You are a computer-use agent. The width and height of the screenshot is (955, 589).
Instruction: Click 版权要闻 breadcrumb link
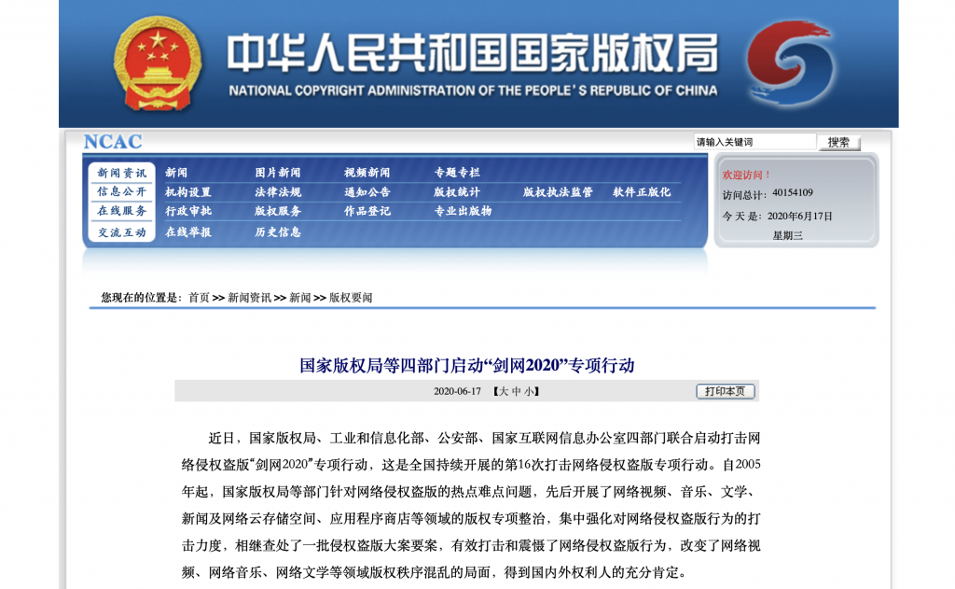click(x=351, y=298)
